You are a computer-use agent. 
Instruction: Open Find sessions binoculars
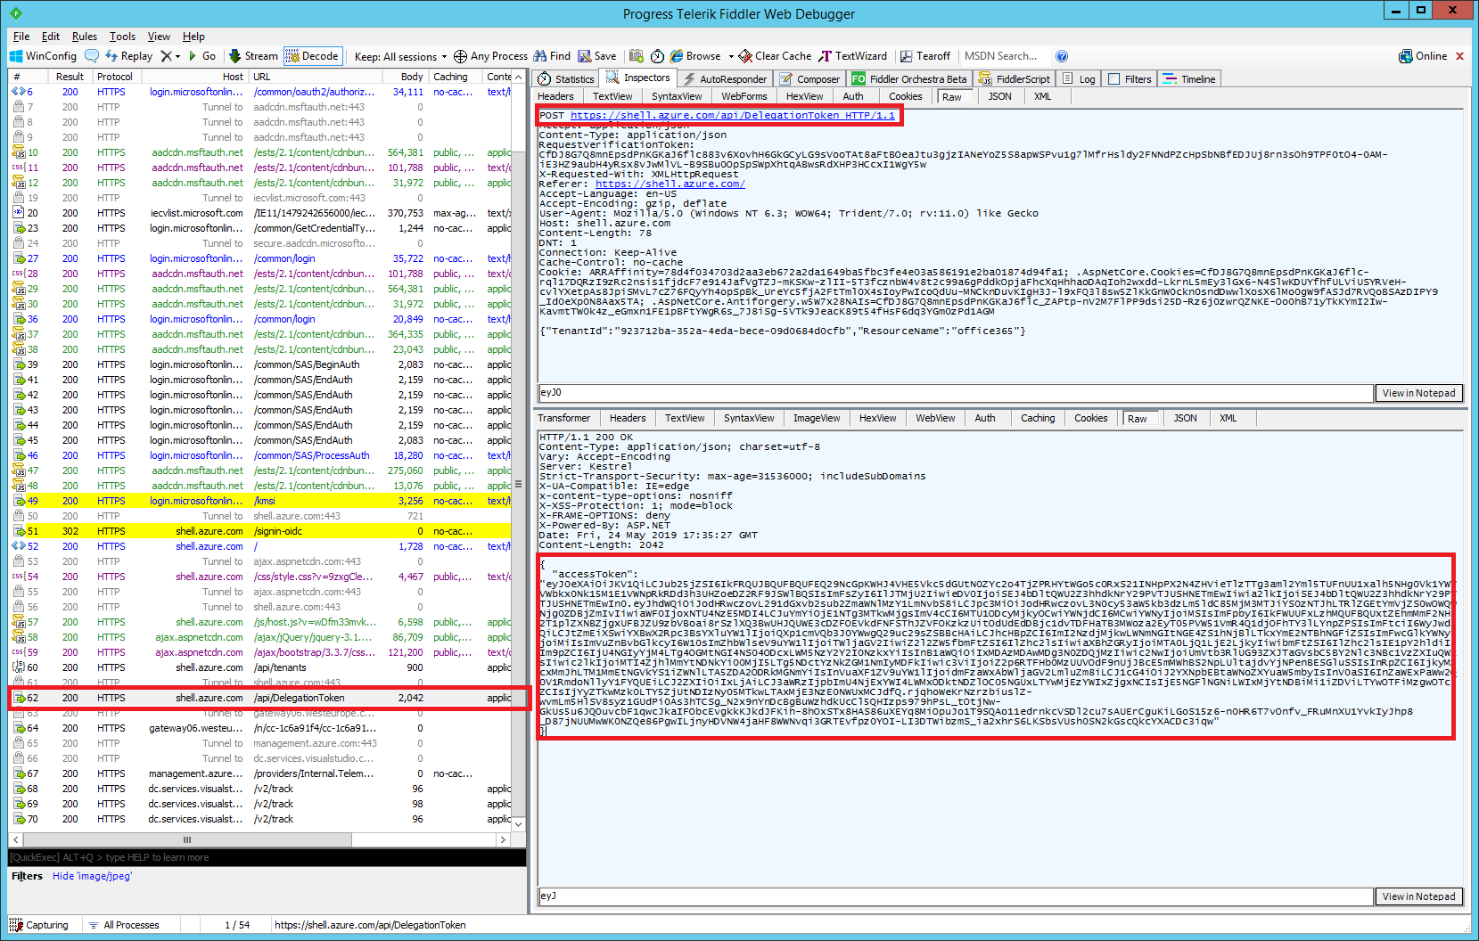click(x=552, y=56)
